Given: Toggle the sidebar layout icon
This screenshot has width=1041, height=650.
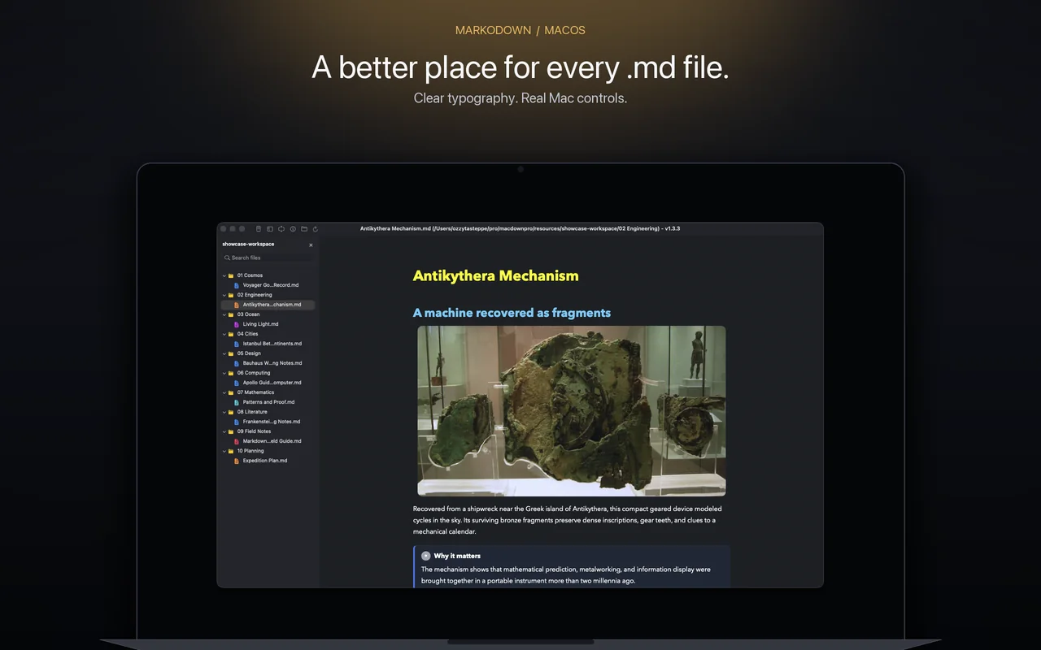Looking at the screenshot, I should tap(270, 229).
